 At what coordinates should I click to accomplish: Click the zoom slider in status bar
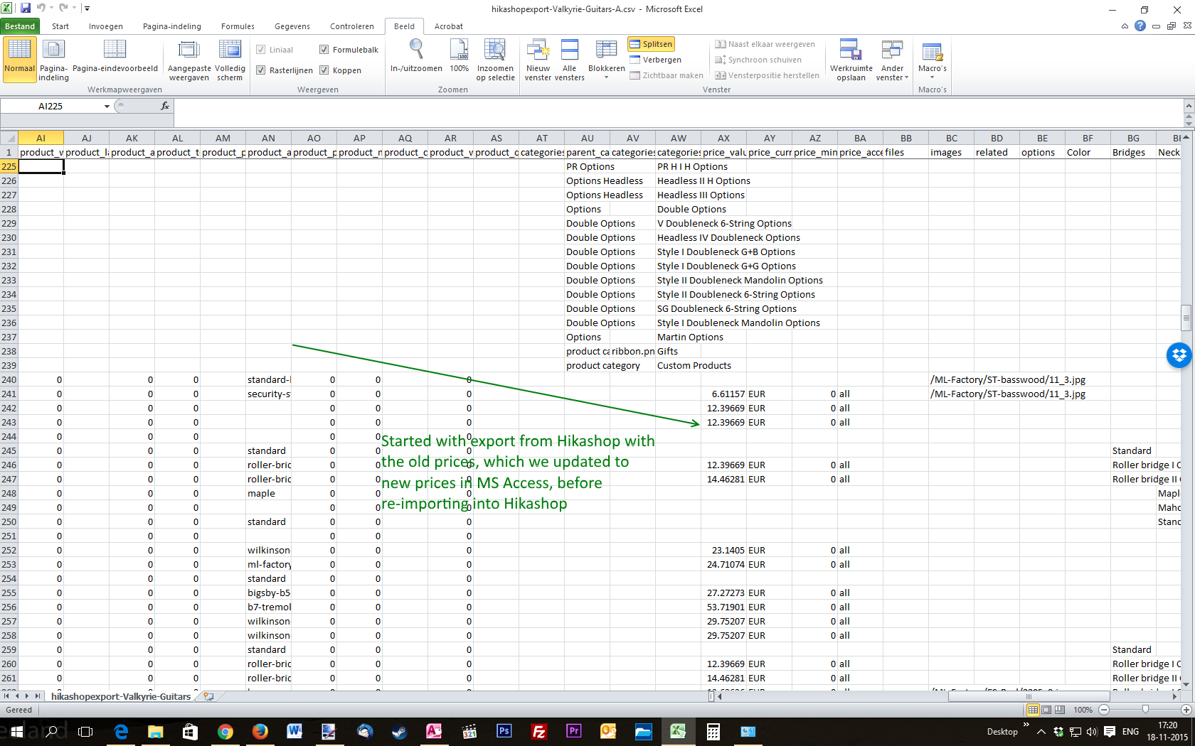click(x=1144, y=710)
